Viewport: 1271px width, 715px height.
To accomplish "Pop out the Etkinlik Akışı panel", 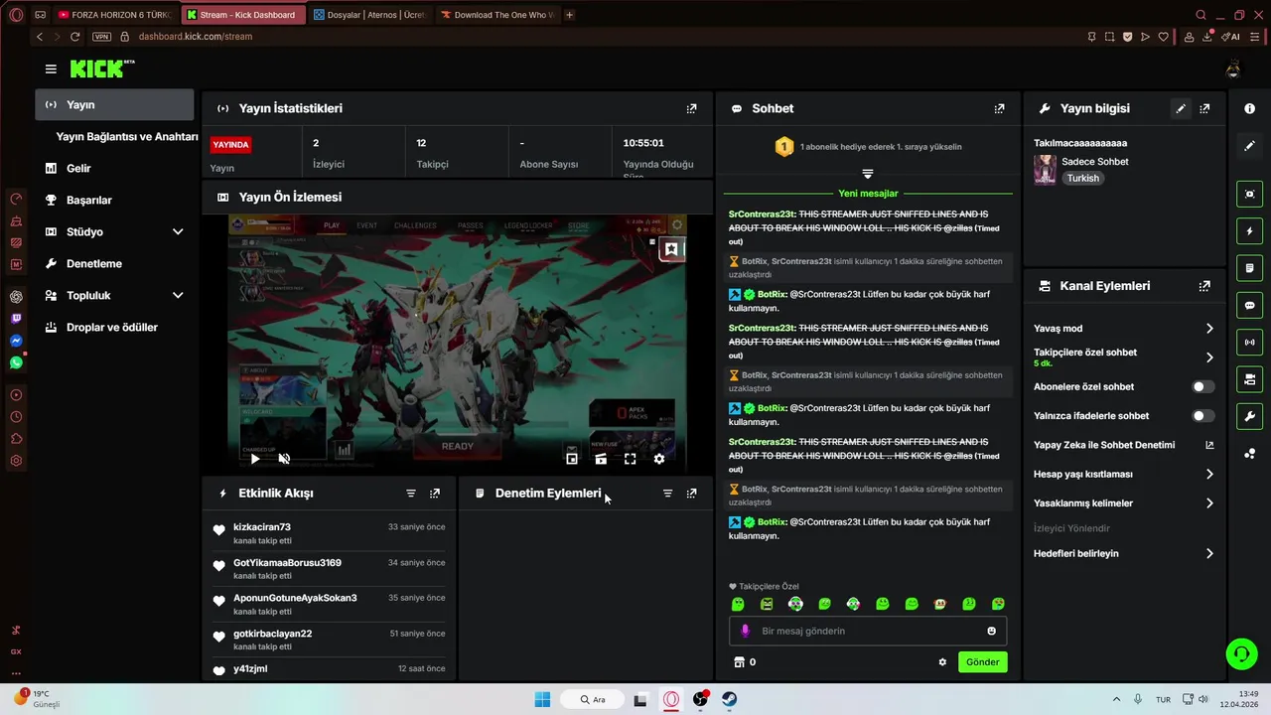I will click(435, 494).
